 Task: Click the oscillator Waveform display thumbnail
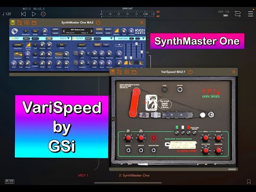18,54
